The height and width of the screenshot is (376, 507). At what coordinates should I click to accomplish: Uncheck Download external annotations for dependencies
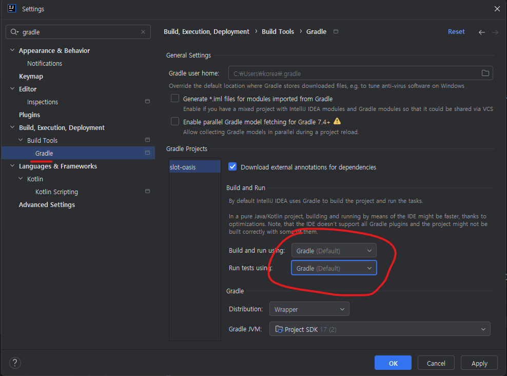click(232, 166)
